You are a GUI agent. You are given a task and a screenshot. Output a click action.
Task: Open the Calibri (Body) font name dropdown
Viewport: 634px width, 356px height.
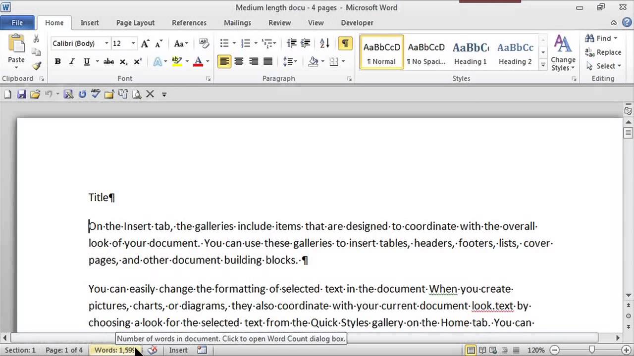106,44
